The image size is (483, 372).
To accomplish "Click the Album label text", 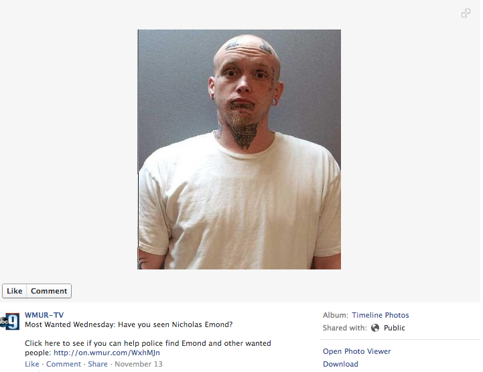I will (336, 315).
